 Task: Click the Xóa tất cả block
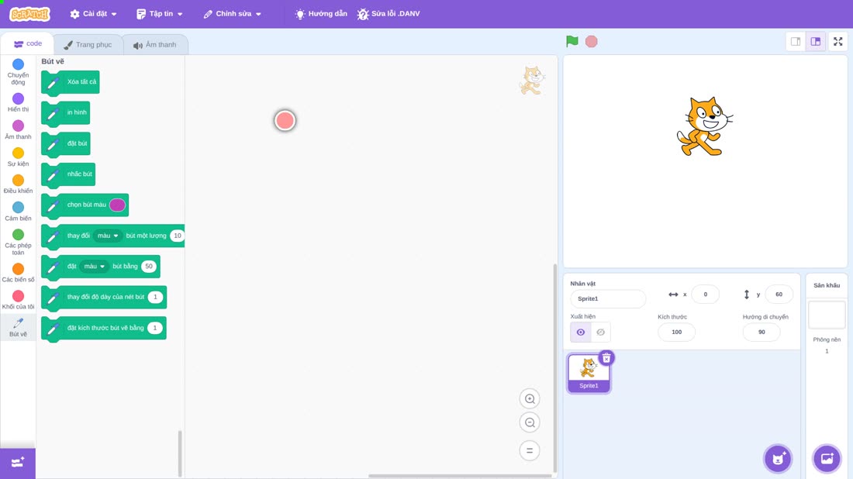70,82
